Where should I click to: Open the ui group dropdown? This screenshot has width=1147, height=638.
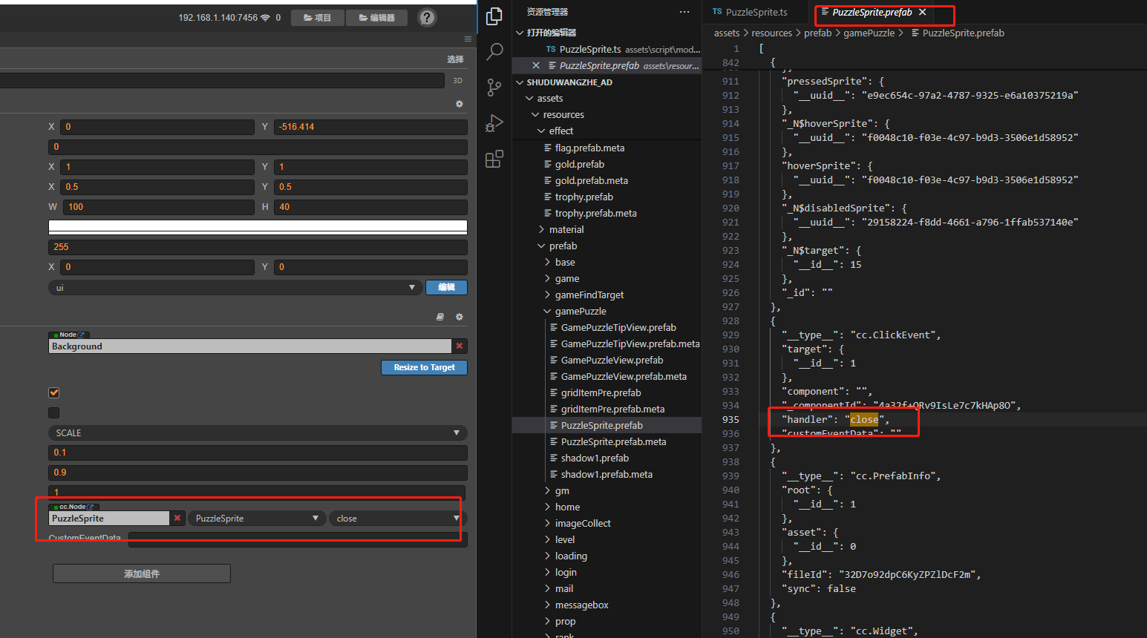(x=235, y=287)
